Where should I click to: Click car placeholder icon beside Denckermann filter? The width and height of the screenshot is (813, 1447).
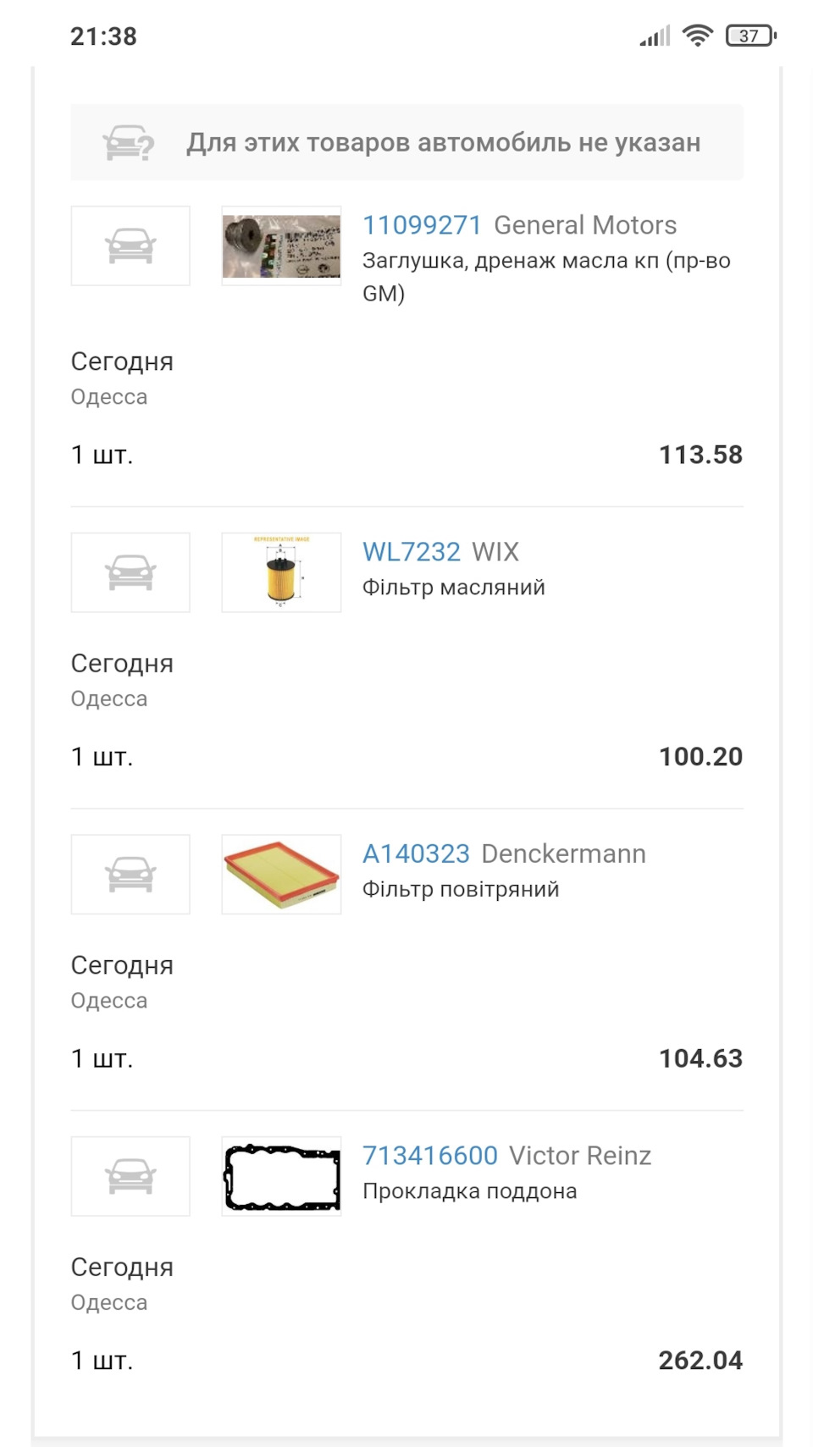click(x=130, y=875)
